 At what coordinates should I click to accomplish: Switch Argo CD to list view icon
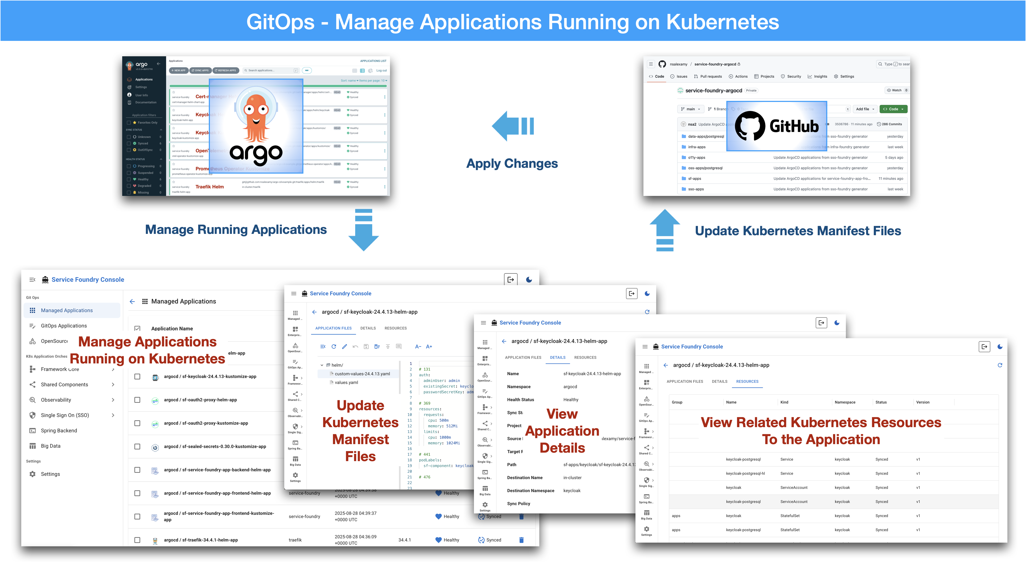coord(362,70)
